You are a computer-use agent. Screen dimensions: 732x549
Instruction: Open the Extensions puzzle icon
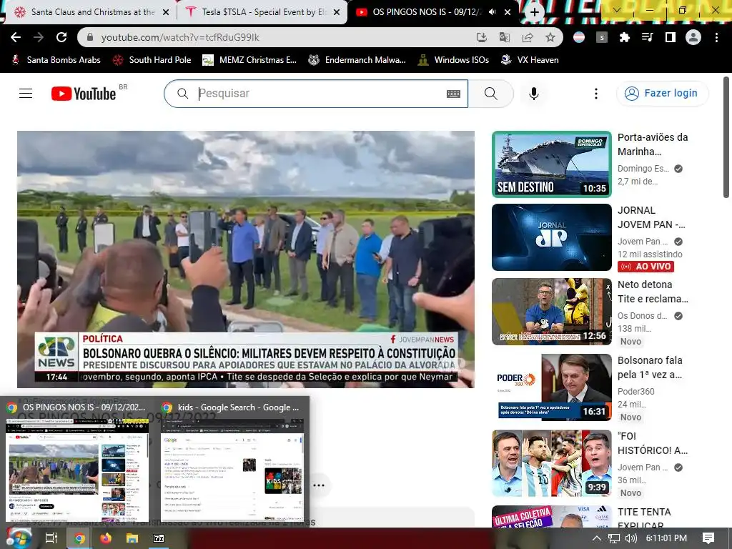624,37
